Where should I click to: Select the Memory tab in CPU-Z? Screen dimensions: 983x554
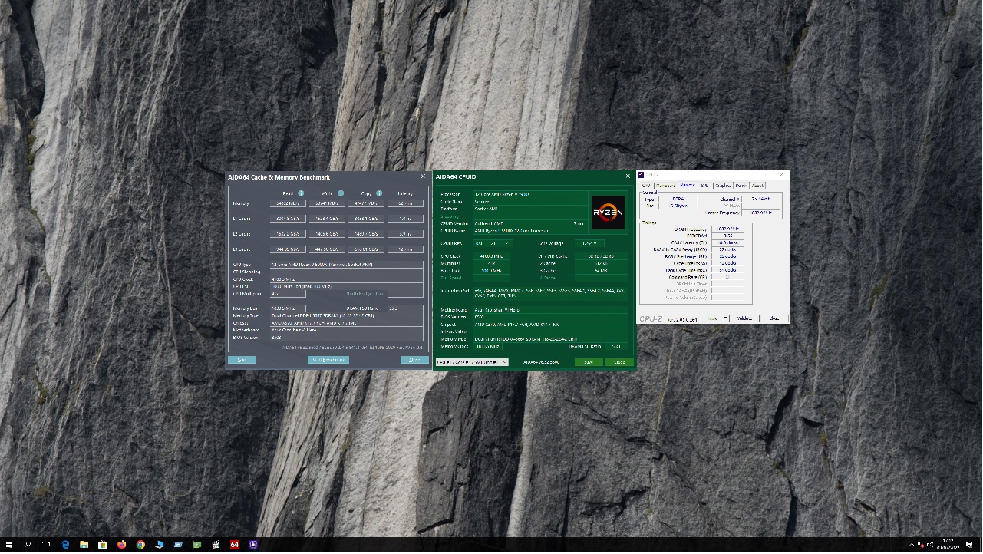point(687,185)
